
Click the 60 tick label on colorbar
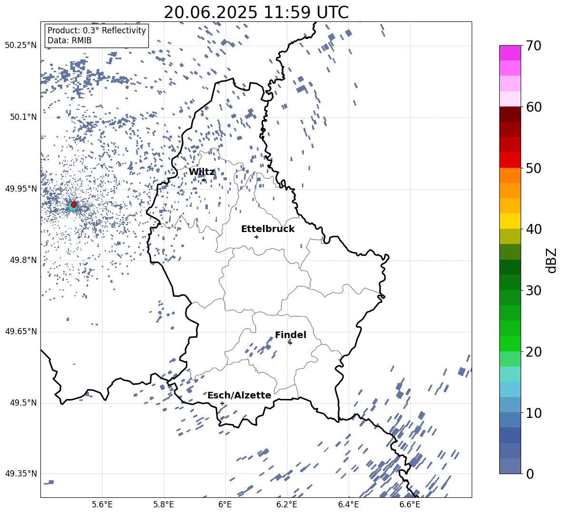[x=534, y=107]
